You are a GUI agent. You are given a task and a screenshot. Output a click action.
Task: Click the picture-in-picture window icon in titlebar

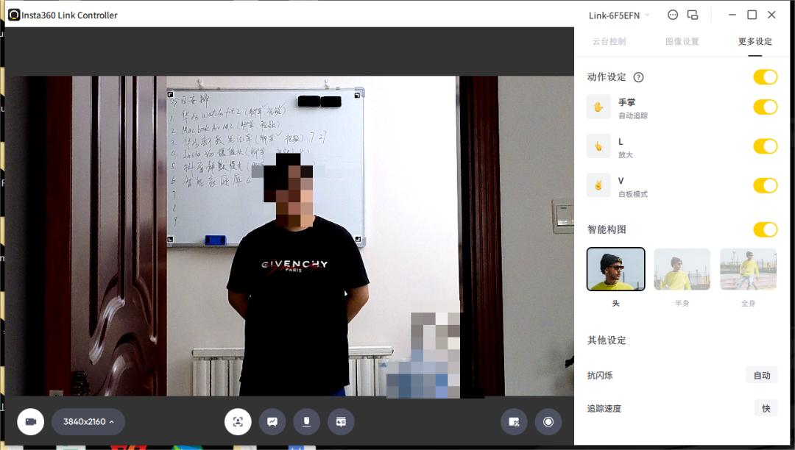[x=692, y=15]
